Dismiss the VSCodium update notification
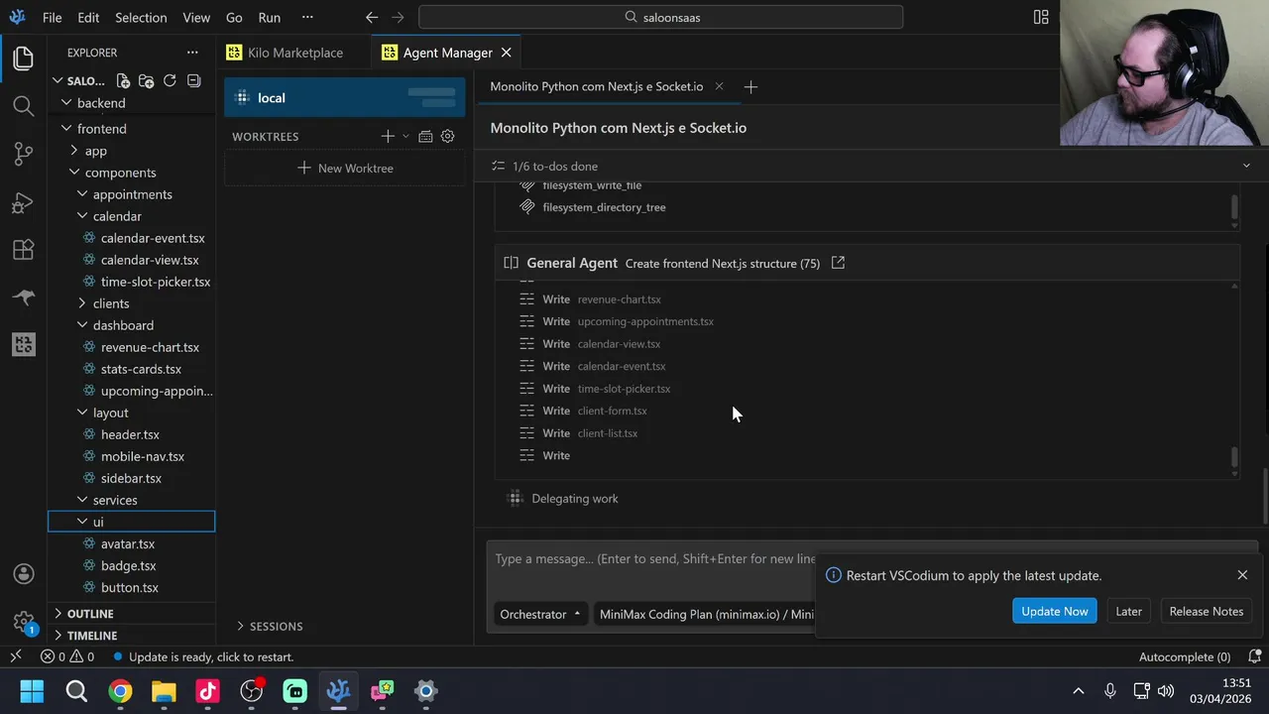This screenshot has width=1269, height=714. tap(1242, 575)
